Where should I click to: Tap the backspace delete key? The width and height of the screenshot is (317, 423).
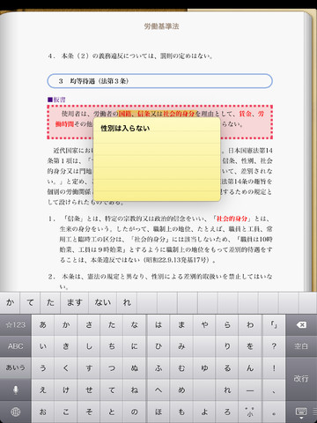(301, 324)
